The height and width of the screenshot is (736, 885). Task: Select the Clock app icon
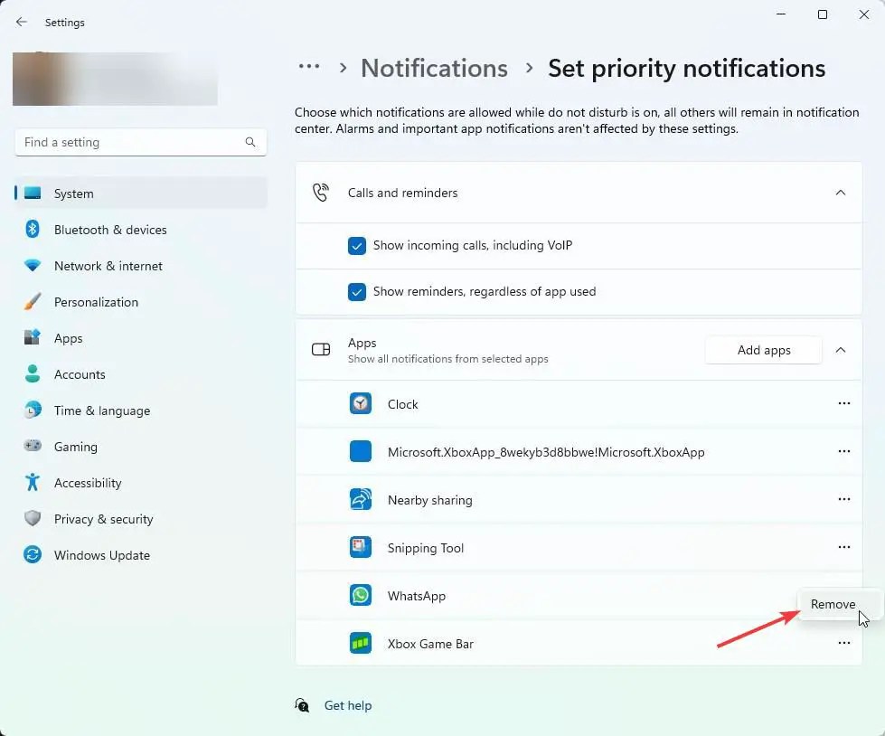(361, 403)
